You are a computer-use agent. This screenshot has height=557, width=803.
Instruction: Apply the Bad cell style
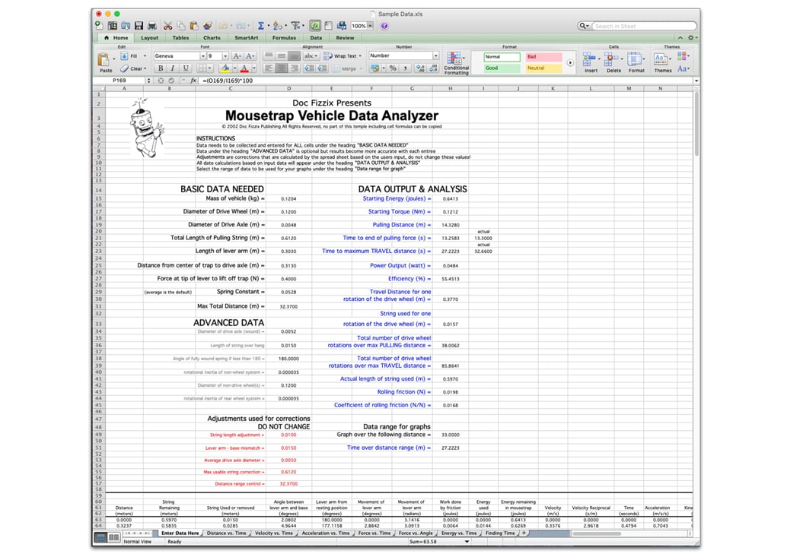[544, 57]
